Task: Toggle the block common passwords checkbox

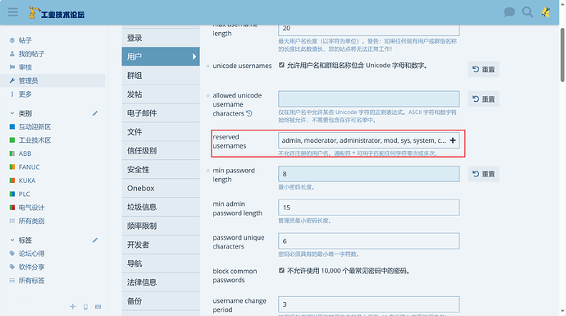Action: coord(281,270)
